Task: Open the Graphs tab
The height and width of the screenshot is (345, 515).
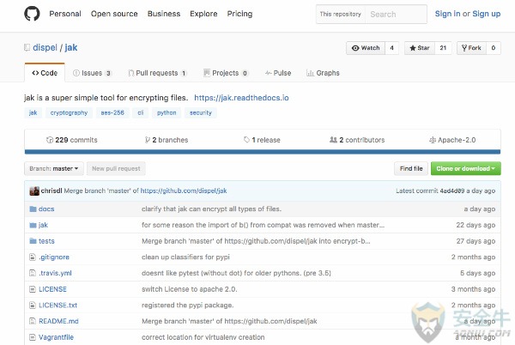Action: pyautogui.click(x=323, y=73)
